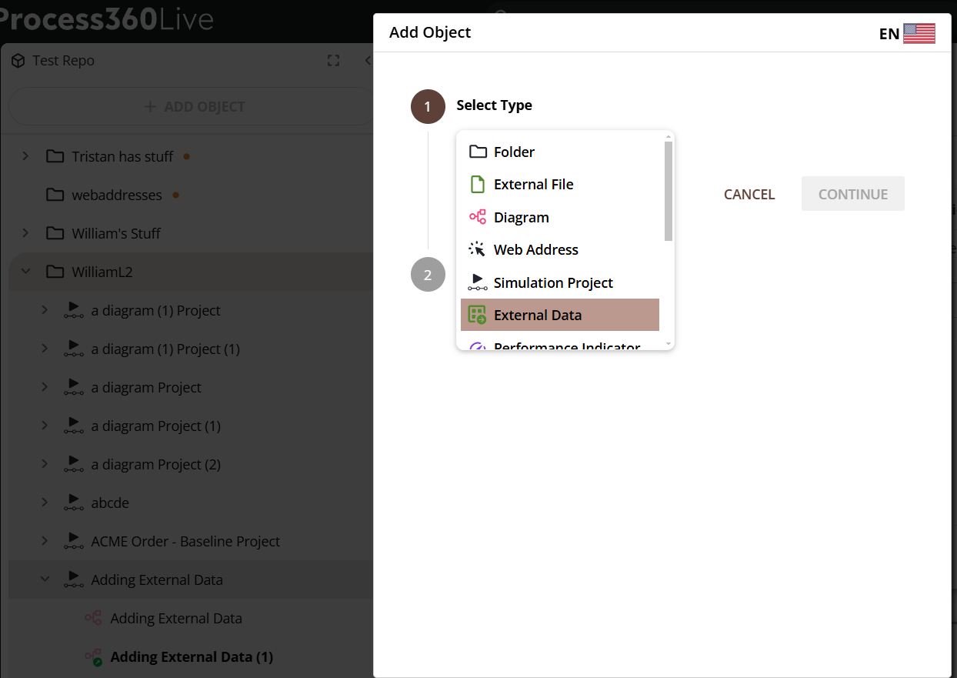Select Adding External Data (1) diagram
The width and height of the screenshot is (957, 678).
pos(191,656)
